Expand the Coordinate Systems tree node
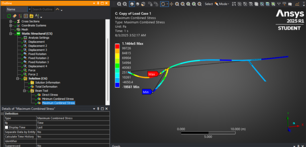 pyautogui.click(x=11, y=25)
